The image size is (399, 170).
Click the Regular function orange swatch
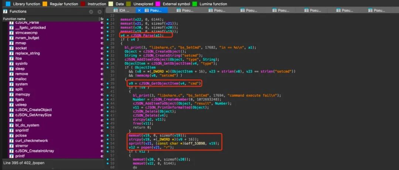[45, 4]
